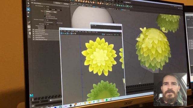Click the first axis orientation value field
Viewport: 193px width, 108px height.
tap(48, 9)
